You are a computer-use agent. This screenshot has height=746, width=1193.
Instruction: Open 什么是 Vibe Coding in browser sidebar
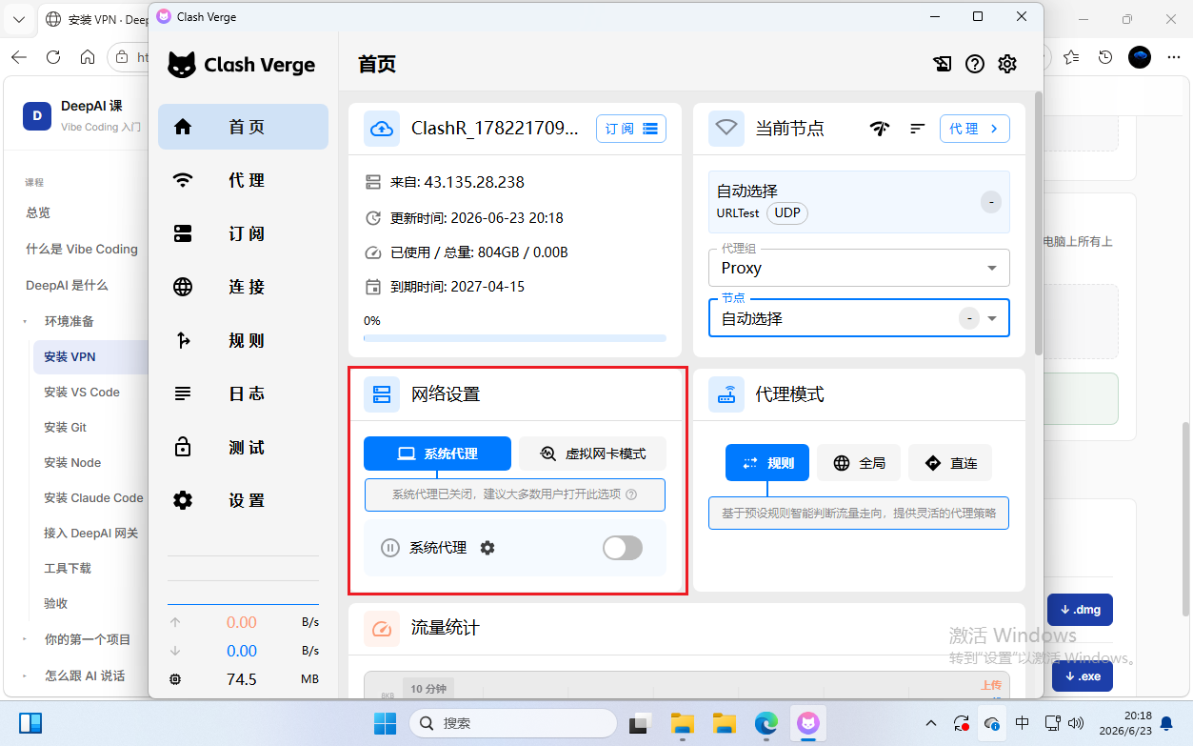coord(82,249)
